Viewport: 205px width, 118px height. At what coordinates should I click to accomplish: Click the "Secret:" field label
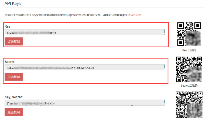coord(10,62)
